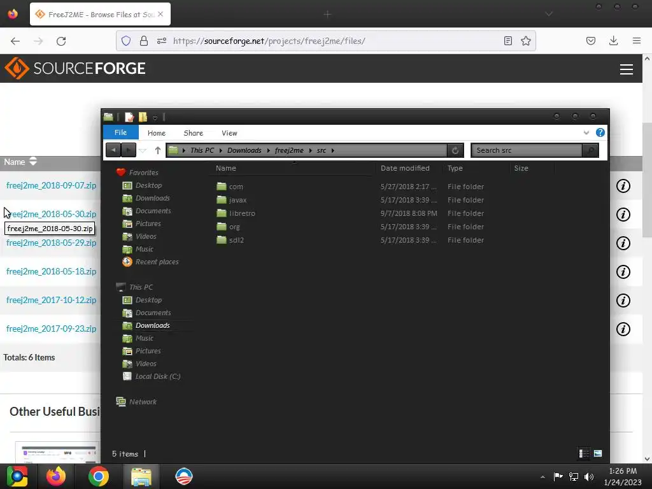The image size is (652, 489).
Task: Download freej2me_2017-09-23.zip link
Action: point(51,329)
